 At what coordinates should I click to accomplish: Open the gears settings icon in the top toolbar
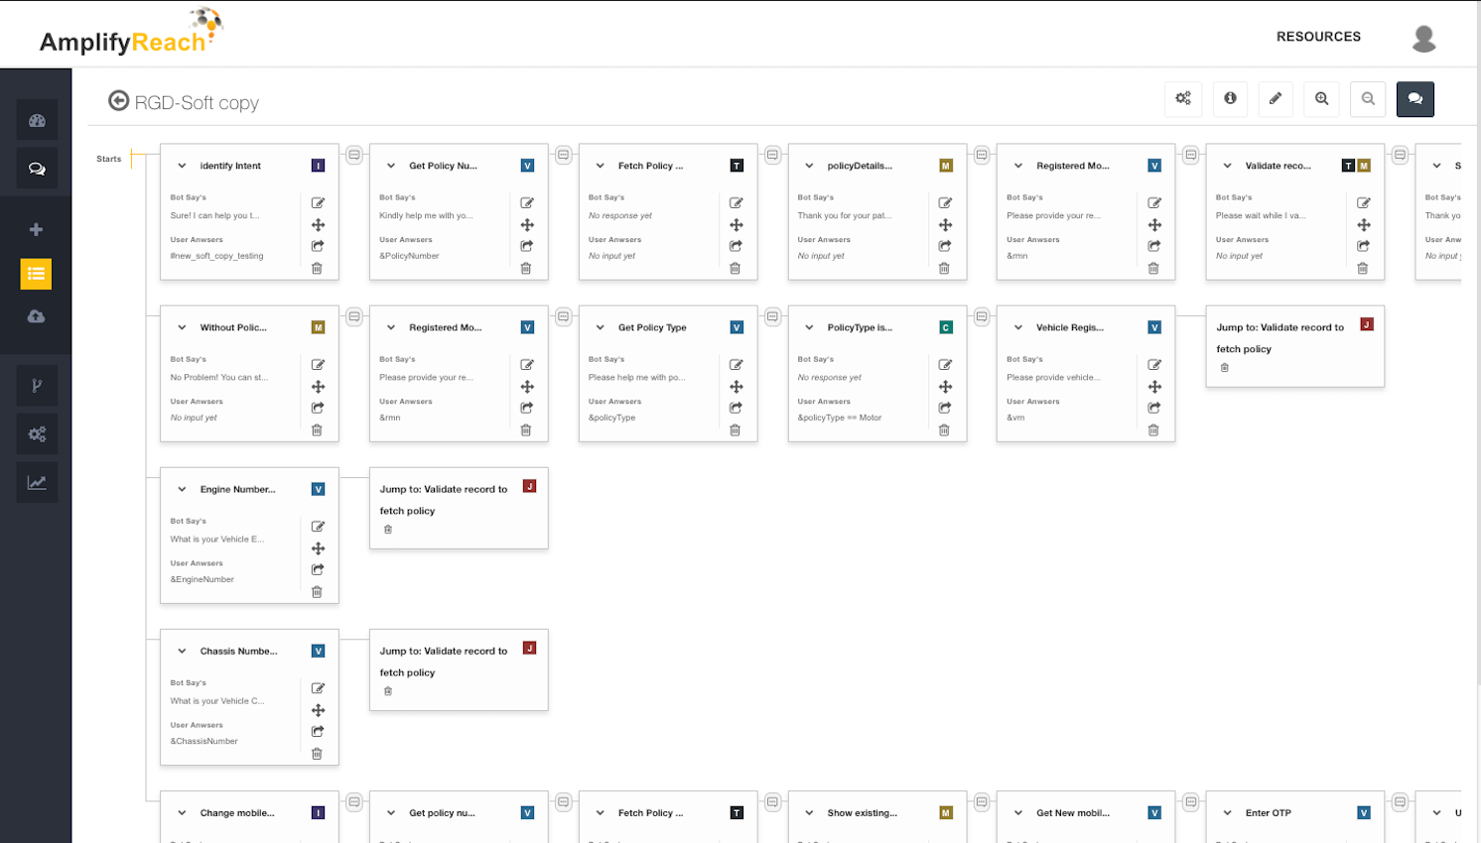tap(1183, 98)
